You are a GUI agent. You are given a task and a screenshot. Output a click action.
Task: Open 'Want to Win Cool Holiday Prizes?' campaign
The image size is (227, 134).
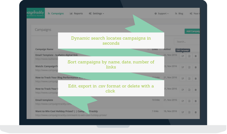point(66,111)
